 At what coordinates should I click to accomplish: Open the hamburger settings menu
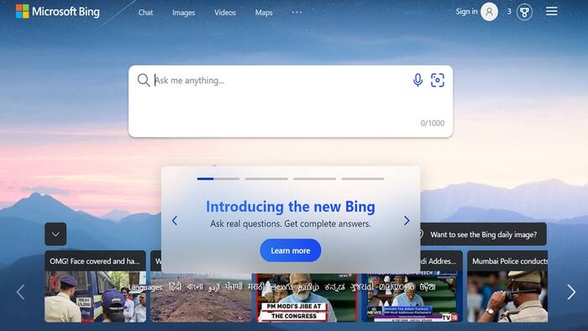552,11
